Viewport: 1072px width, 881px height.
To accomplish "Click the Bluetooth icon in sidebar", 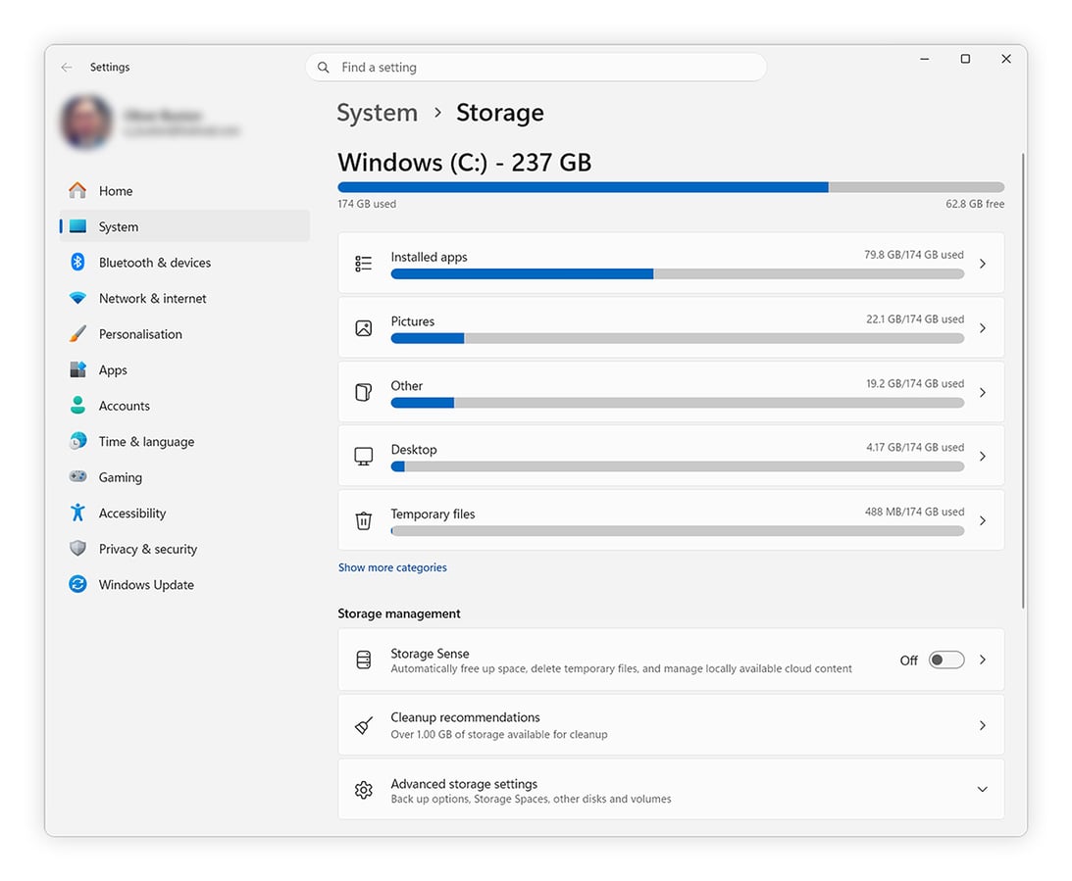I will click(x=77, y=263).
